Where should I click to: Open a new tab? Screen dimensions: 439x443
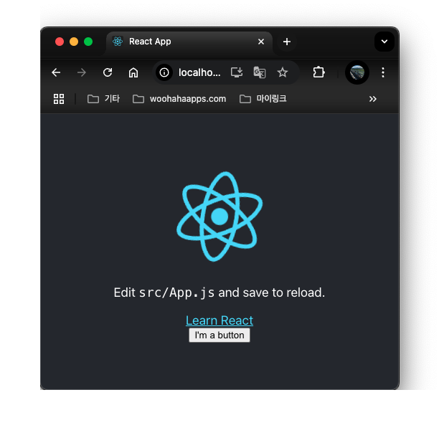pos(287,42)
